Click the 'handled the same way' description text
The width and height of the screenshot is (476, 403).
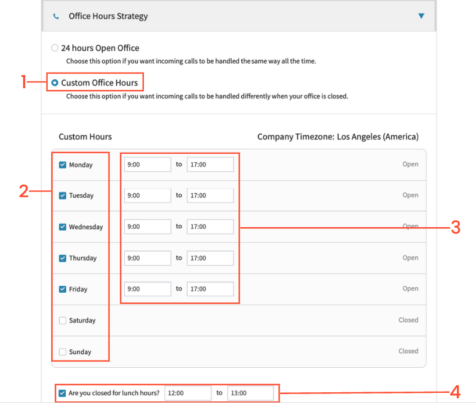tap(191, 61)
